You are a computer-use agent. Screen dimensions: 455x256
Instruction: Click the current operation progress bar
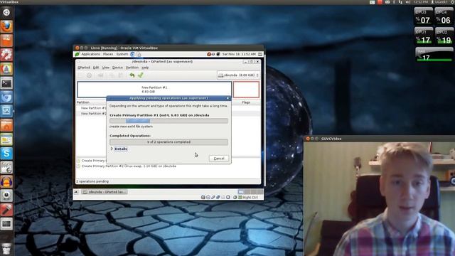point(168,121)
